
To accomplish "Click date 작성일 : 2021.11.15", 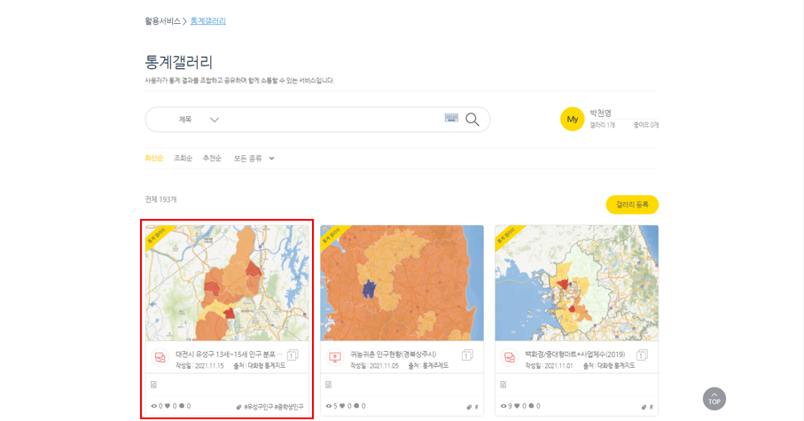I will (x=199, y=366).
